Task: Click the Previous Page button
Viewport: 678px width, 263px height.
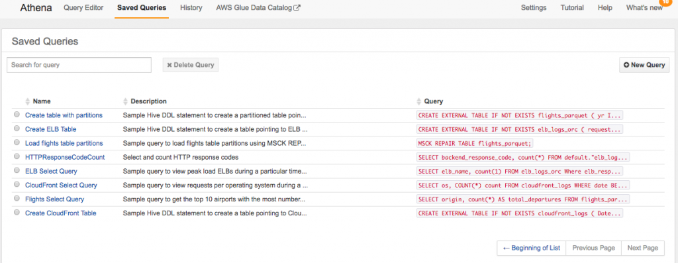Action: click(x=594, y=248)
